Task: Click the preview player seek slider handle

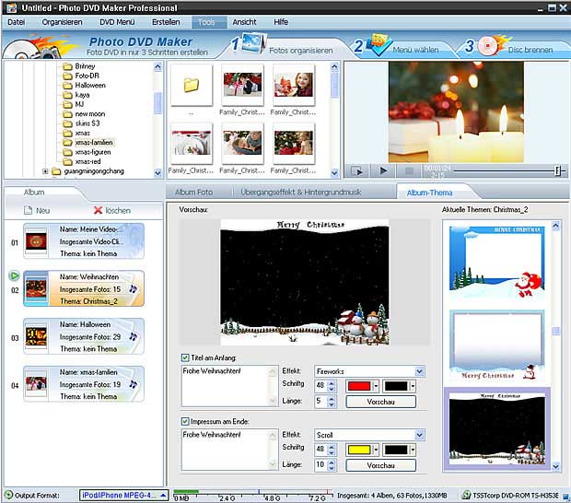Action: 557,170
